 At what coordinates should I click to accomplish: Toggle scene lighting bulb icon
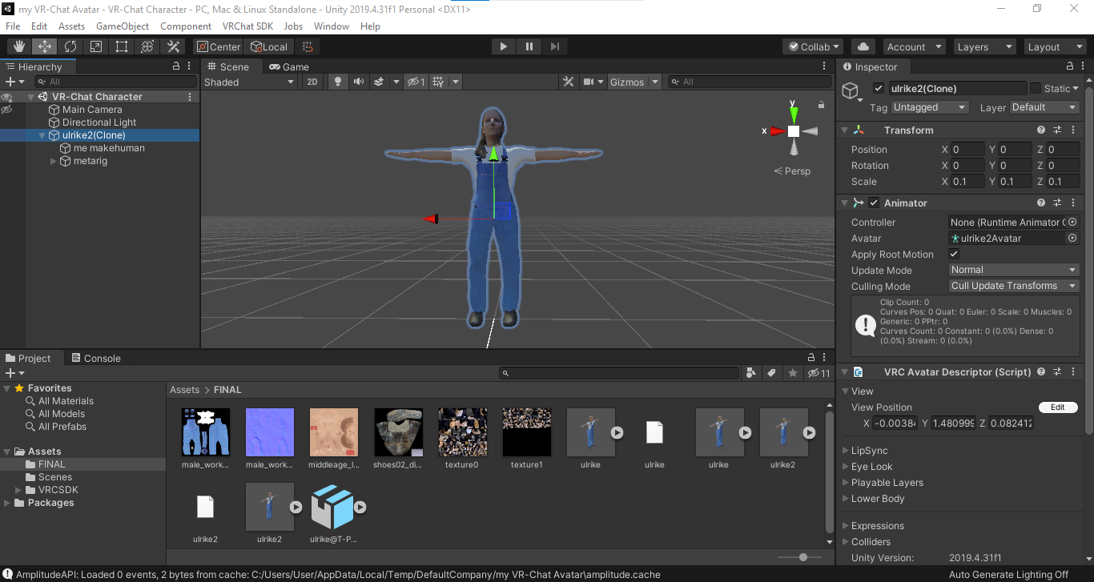[x=338, y=82]
